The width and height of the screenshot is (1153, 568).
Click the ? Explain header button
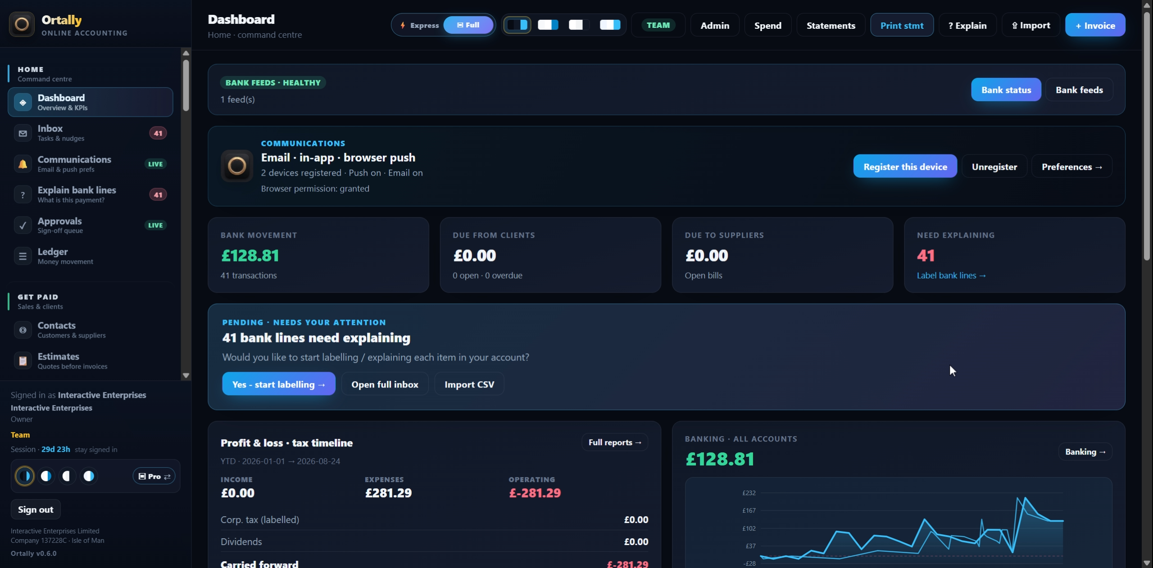click(967, 25)
